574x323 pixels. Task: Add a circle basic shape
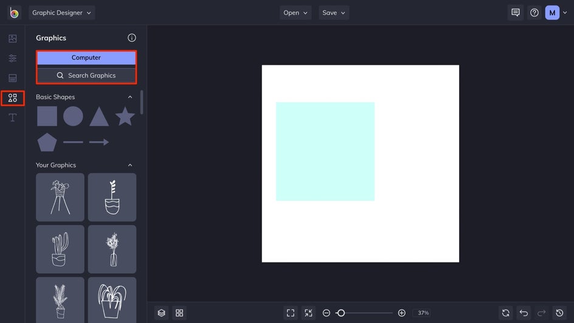coord(73,116)
